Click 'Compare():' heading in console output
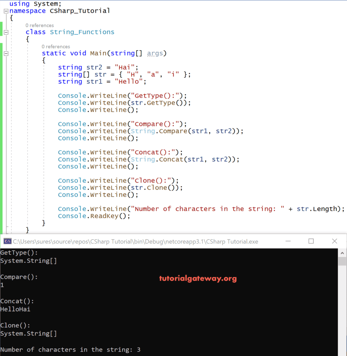The height and width of the screenshot is (356, 347). (19, 277)
